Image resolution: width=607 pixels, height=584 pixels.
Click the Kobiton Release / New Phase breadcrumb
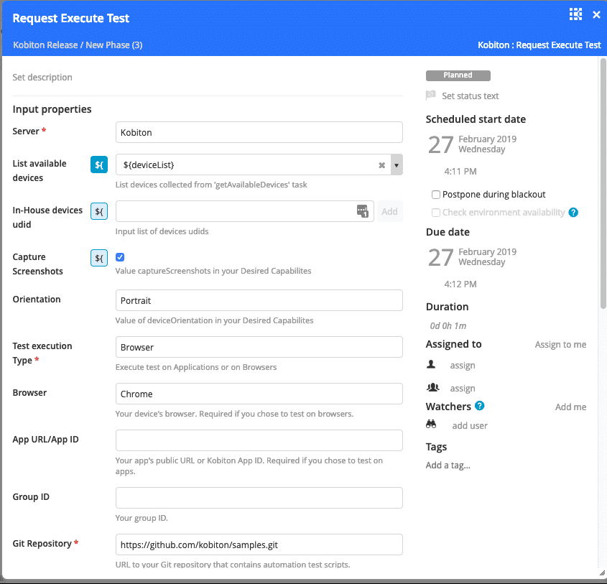tap(78, 45)
